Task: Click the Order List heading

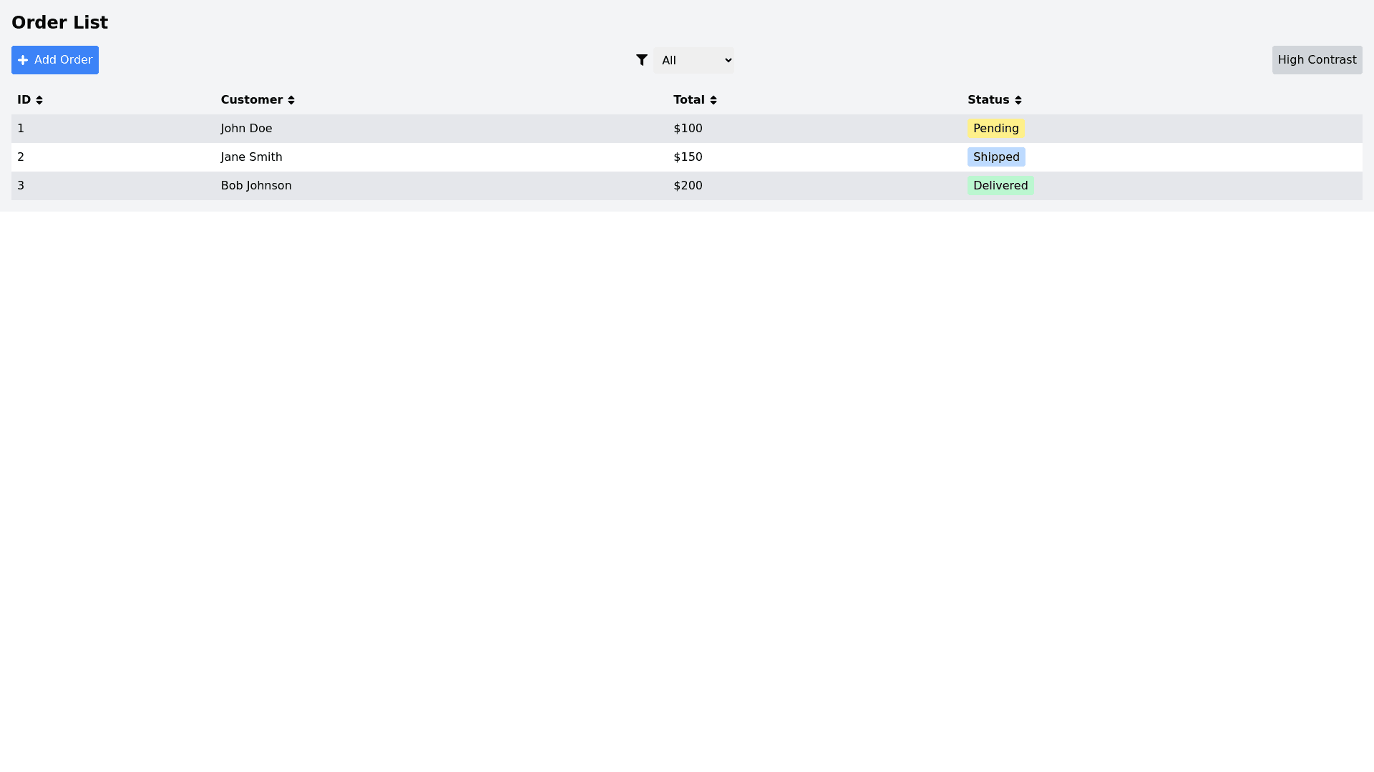Action: pos(59,23)
